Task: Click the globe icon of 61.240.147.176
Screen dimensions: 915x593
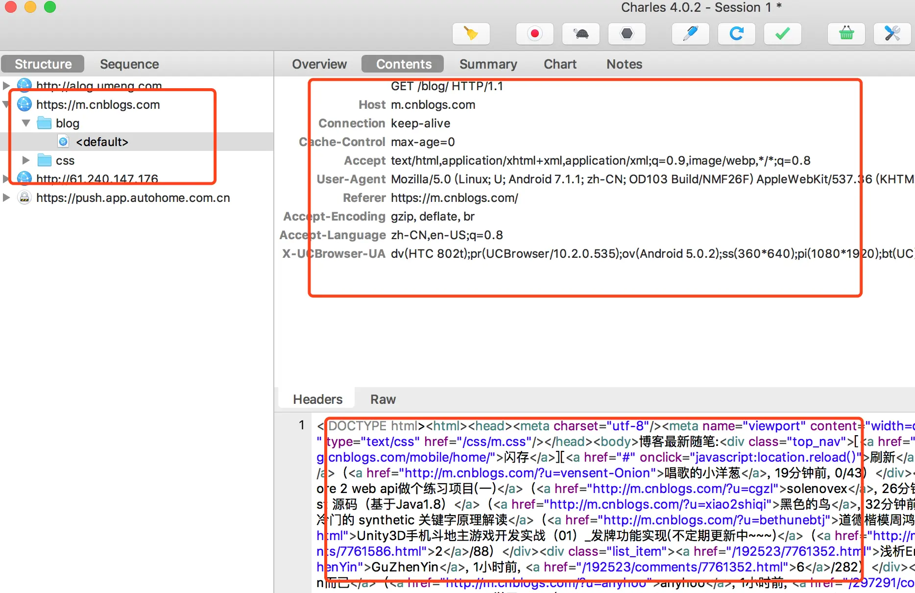Action: click(x=24, y=179)
